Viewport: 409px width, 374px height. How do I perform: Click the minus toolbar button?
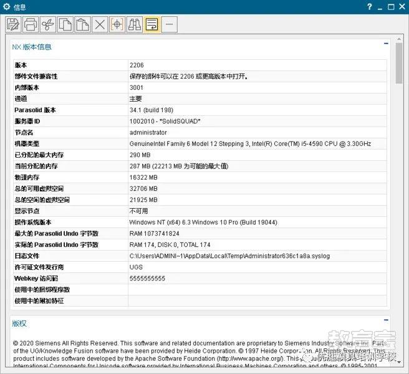click(x=170, y=24)
